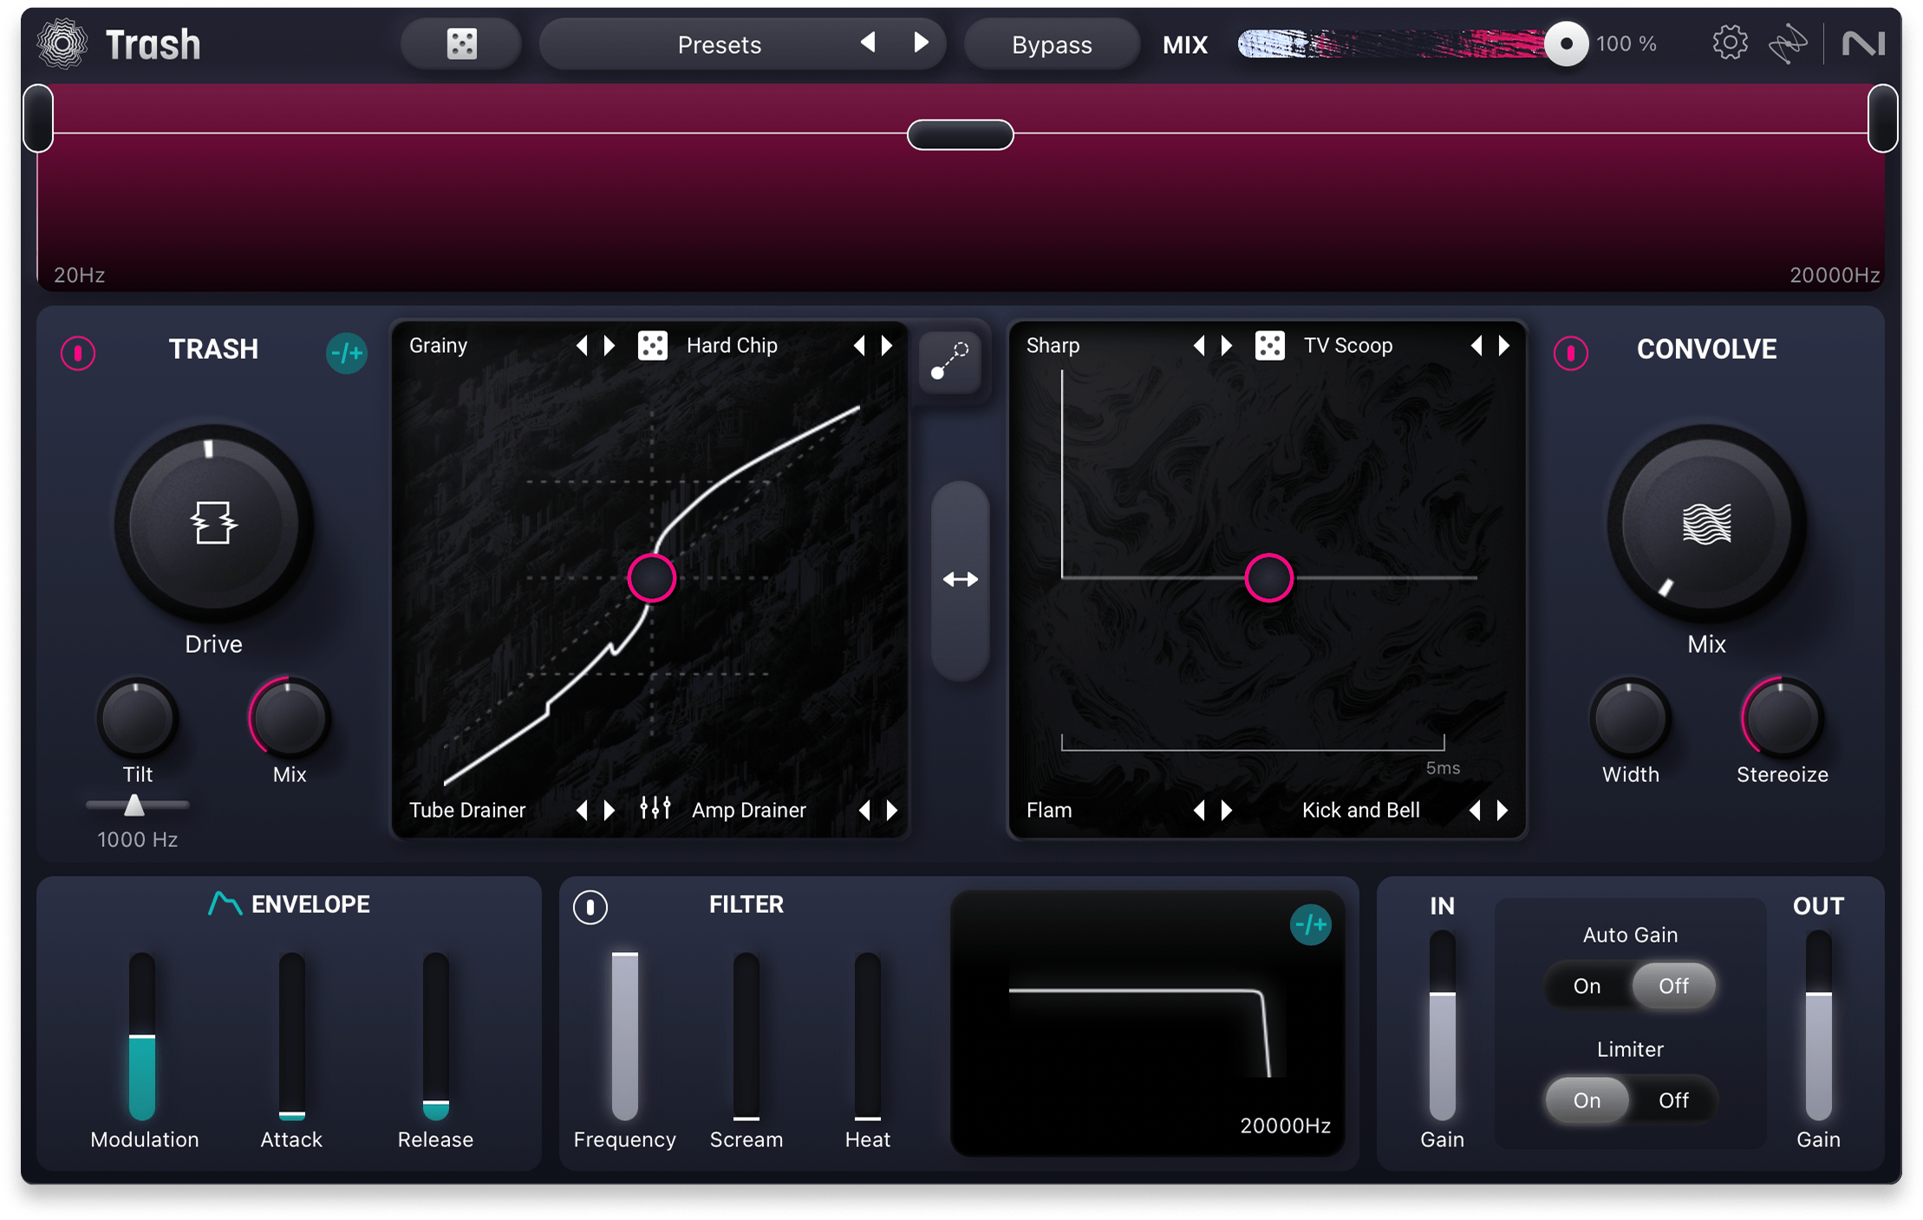
Task: Open the settings gear icon
Action: coord(1729,43)
